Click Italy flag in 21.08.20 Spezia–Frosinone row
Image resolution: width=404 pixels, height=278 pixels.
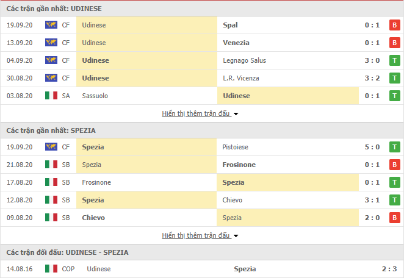coord(51,165)
